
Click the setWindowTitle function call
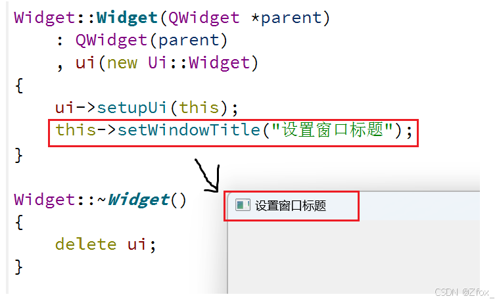[x=189, y=130]
